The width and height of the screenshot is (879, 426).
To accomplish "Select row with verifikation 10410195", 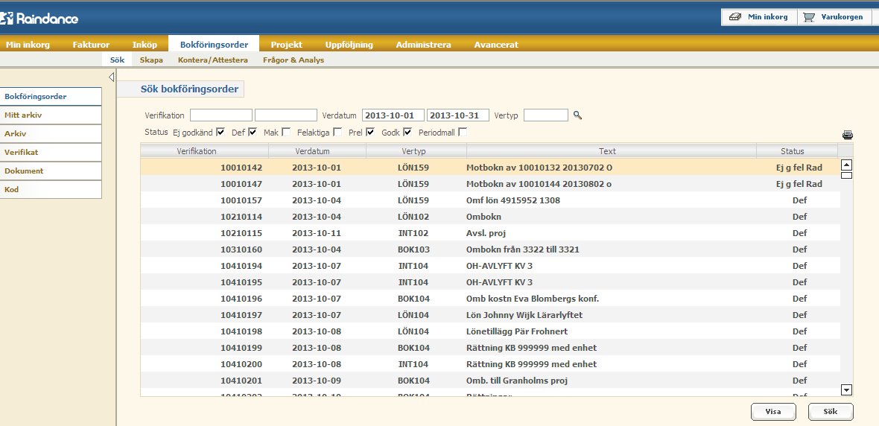I will (490, 282).
